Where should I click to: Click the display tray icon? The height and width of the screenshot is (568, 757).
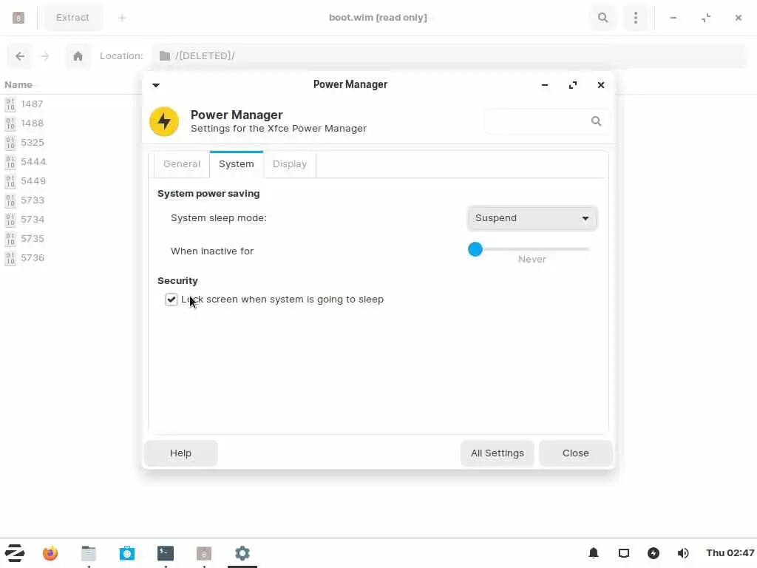[x=624, y=553]
